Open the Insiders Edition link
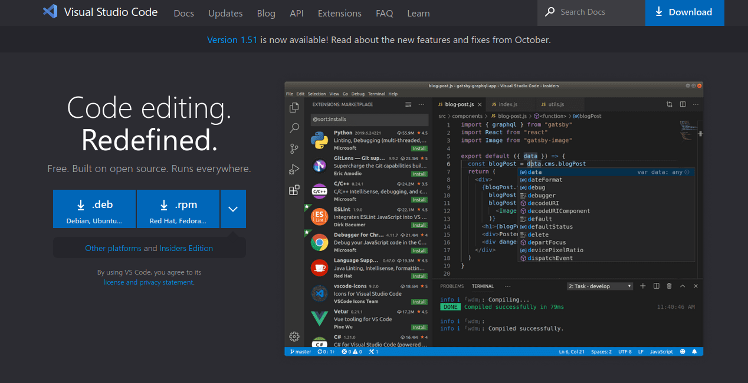This screenshot has height=383, width=748. 186,248
